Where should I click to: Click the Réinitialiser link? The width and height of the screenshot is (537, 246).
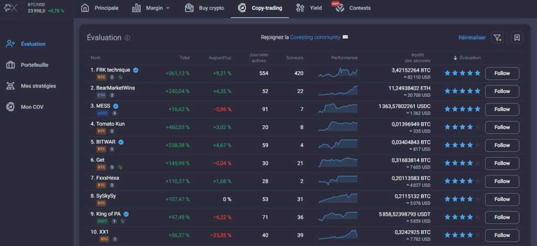(472, 38)
